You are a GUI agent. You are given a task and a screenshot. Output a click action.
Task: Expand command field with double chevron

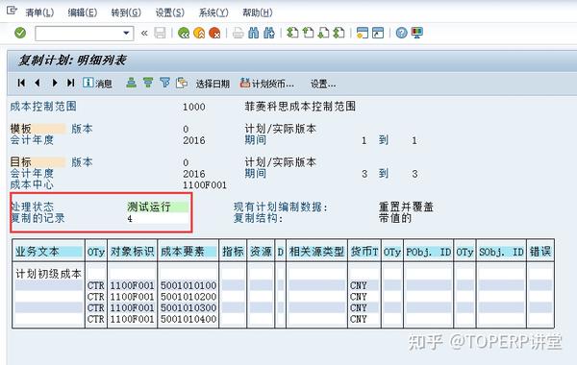(144, 34)
